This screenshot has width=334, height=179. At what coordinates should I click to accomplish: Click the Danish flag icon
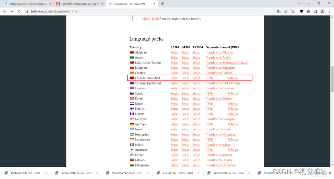coord(132,98)
